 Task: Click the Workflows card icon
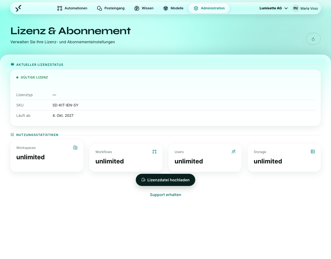[x=155, y=152]
